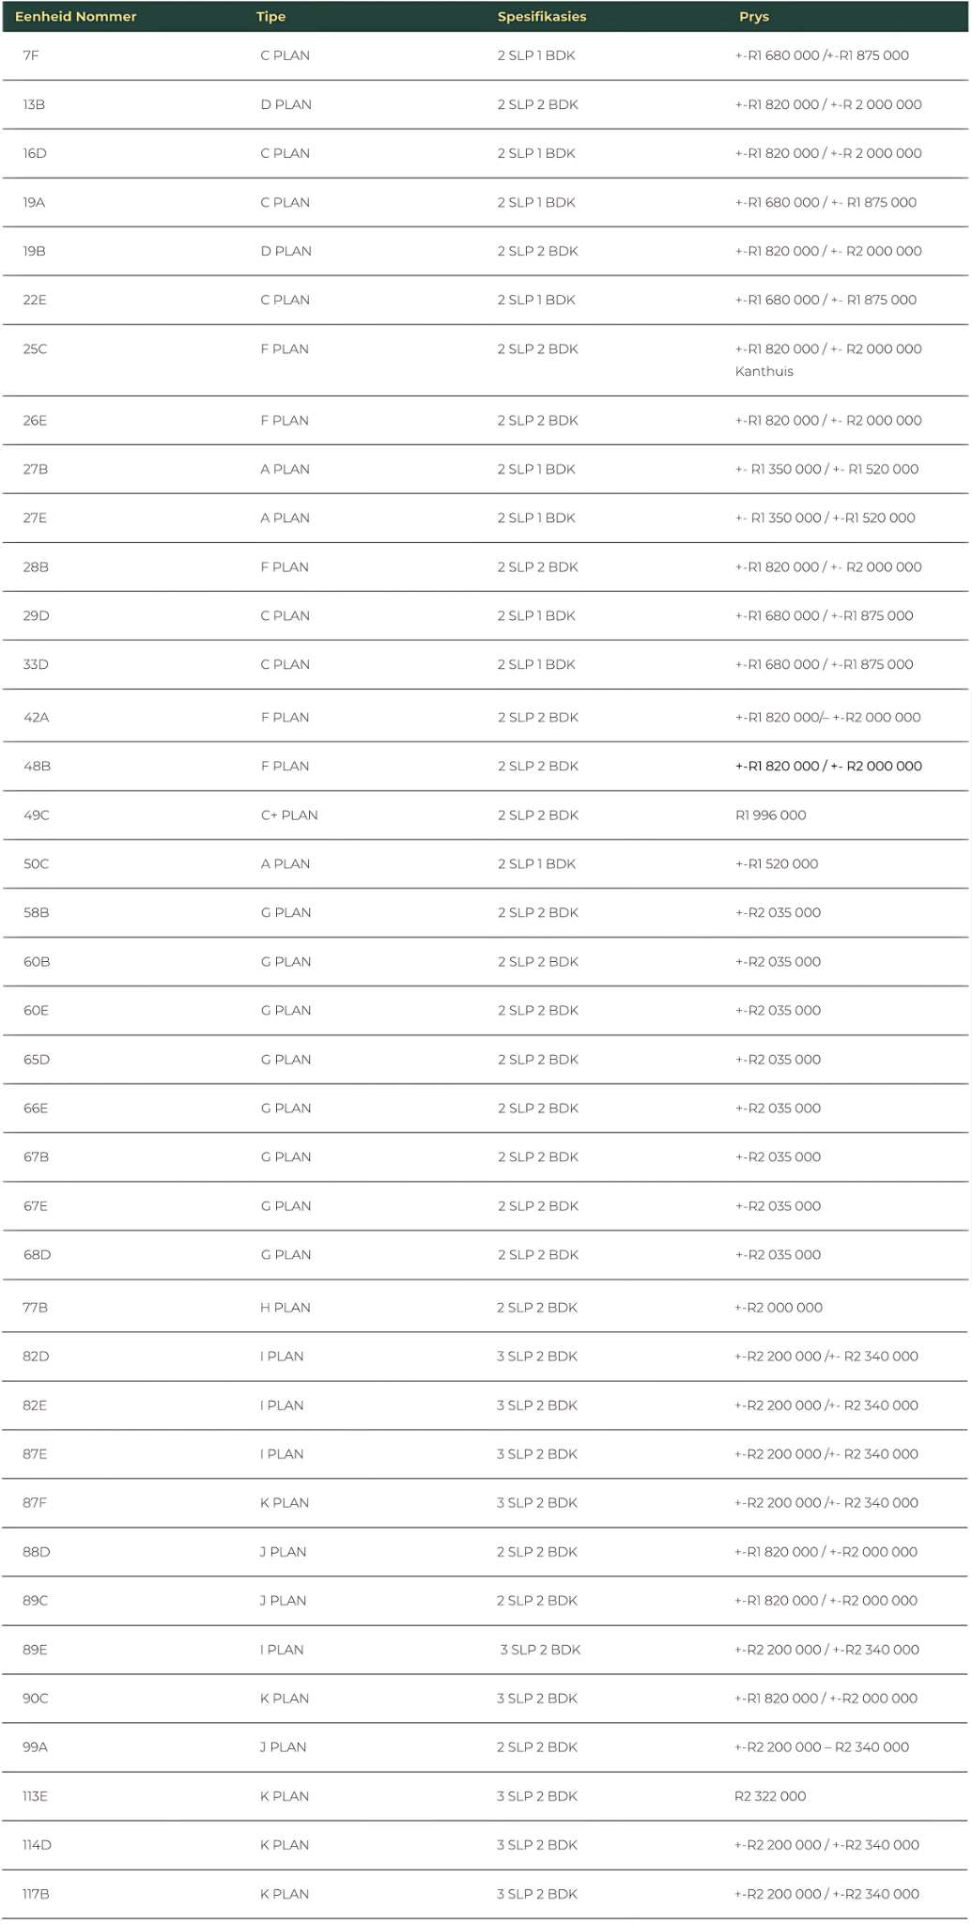Screen dimensions: 972x1924
Task: Select unit number 42A
Action: [37, 718]
